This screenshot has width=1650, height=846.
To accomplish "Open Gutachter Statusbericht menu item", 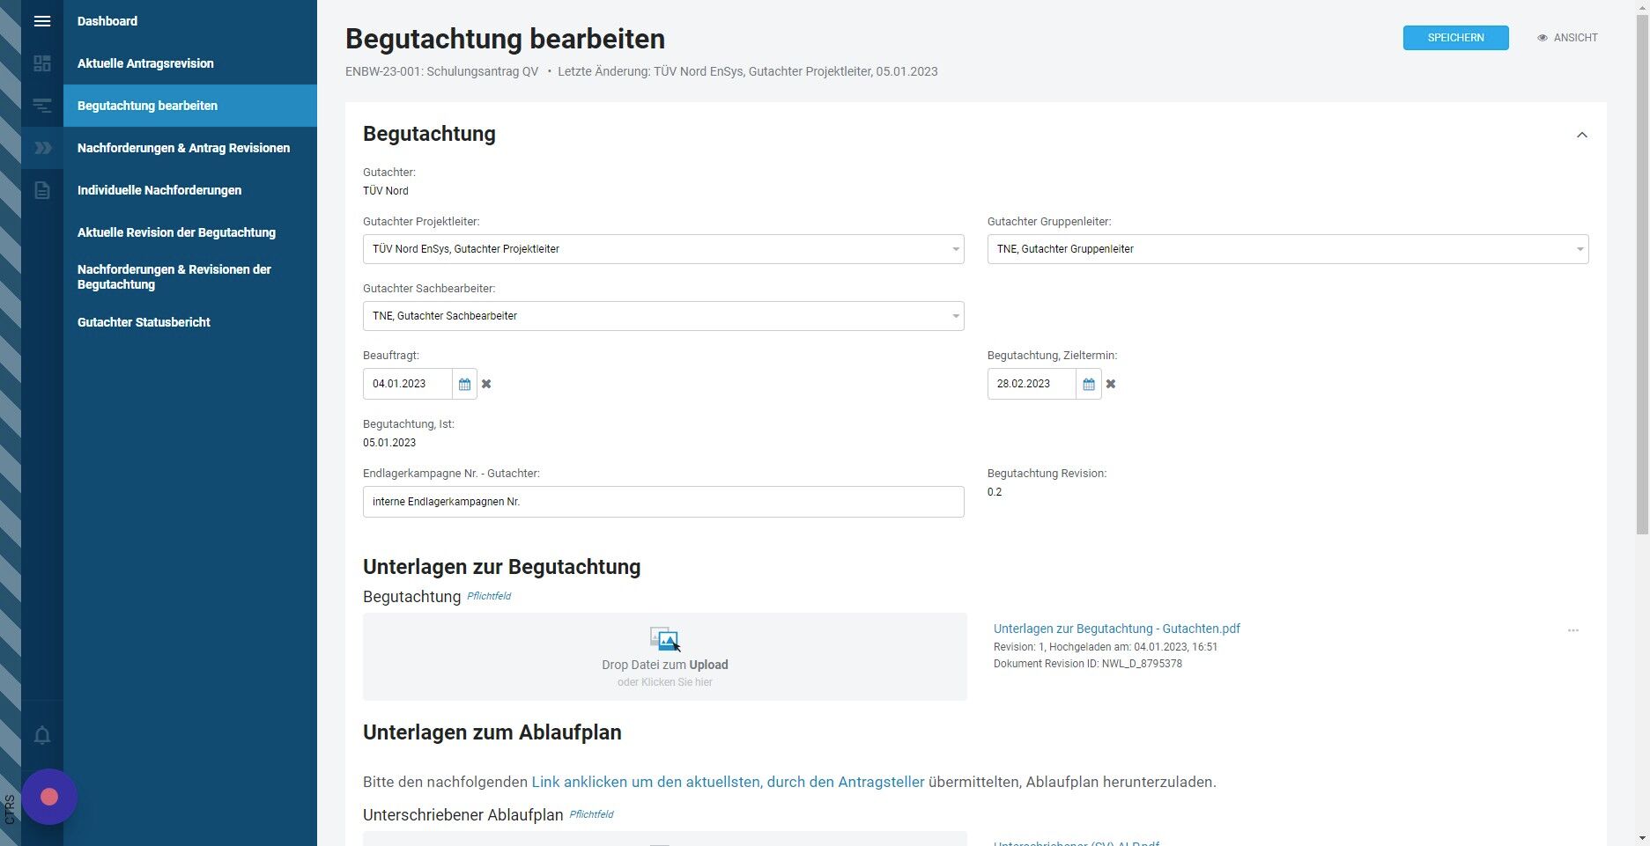I will (144, 322).
